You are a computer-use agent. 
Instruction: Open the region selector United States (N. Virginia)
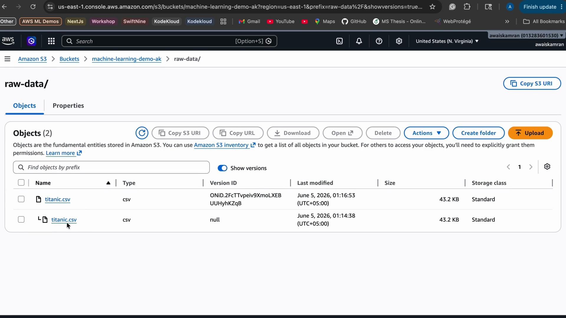click(x=447, y=41)
